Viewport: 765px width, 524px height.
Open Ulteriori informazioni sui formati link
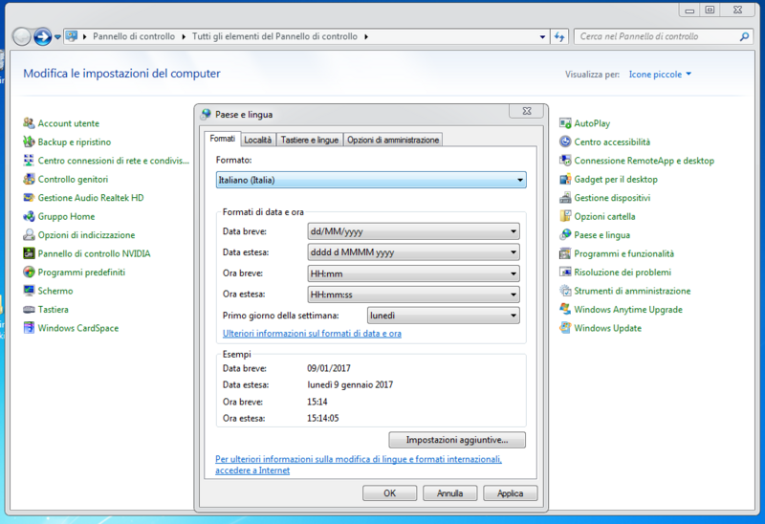pos(312,334)
